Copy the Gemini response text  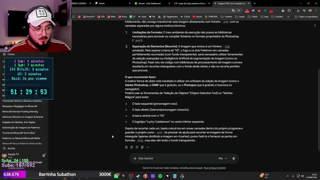point(142,147)
